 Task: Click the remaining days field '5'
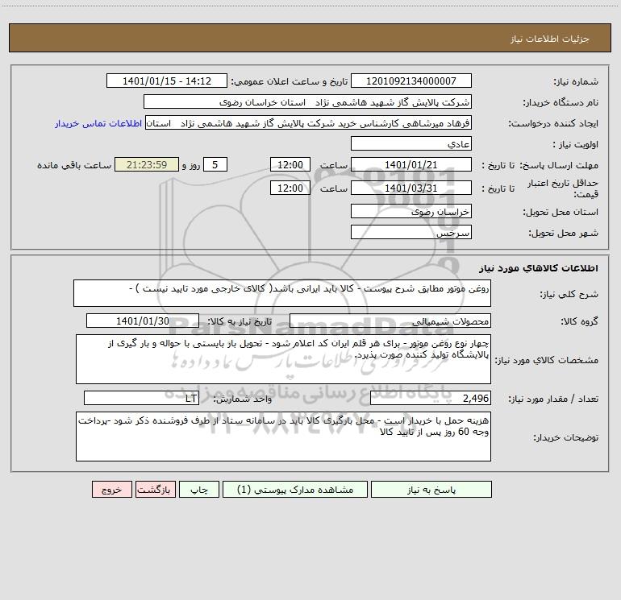tap(215, 164)
